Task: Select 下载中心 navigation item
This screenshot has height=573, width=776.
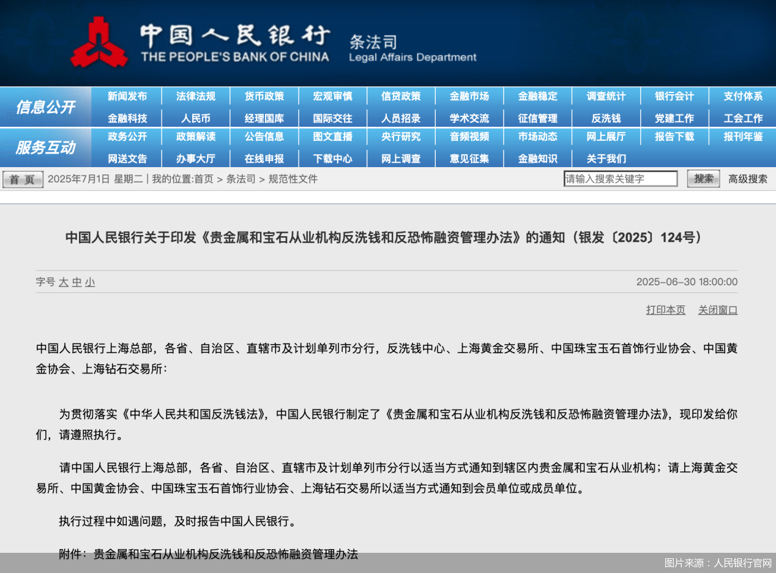Action: [333, 159]
